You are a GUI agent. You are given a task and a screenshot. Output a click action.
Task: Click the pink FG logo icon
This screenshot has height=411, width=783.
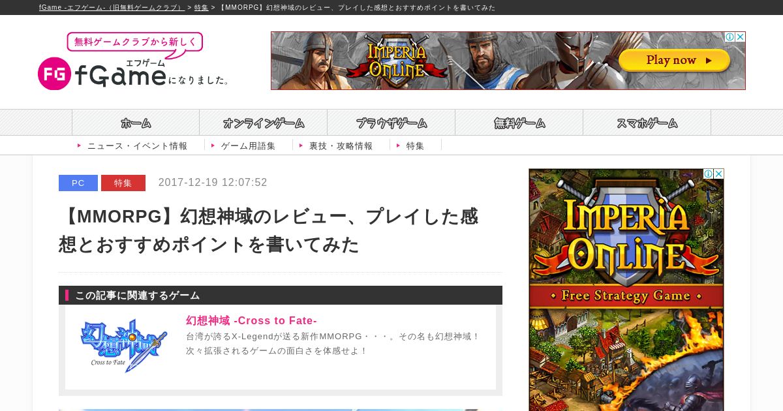tap(54, 74)
